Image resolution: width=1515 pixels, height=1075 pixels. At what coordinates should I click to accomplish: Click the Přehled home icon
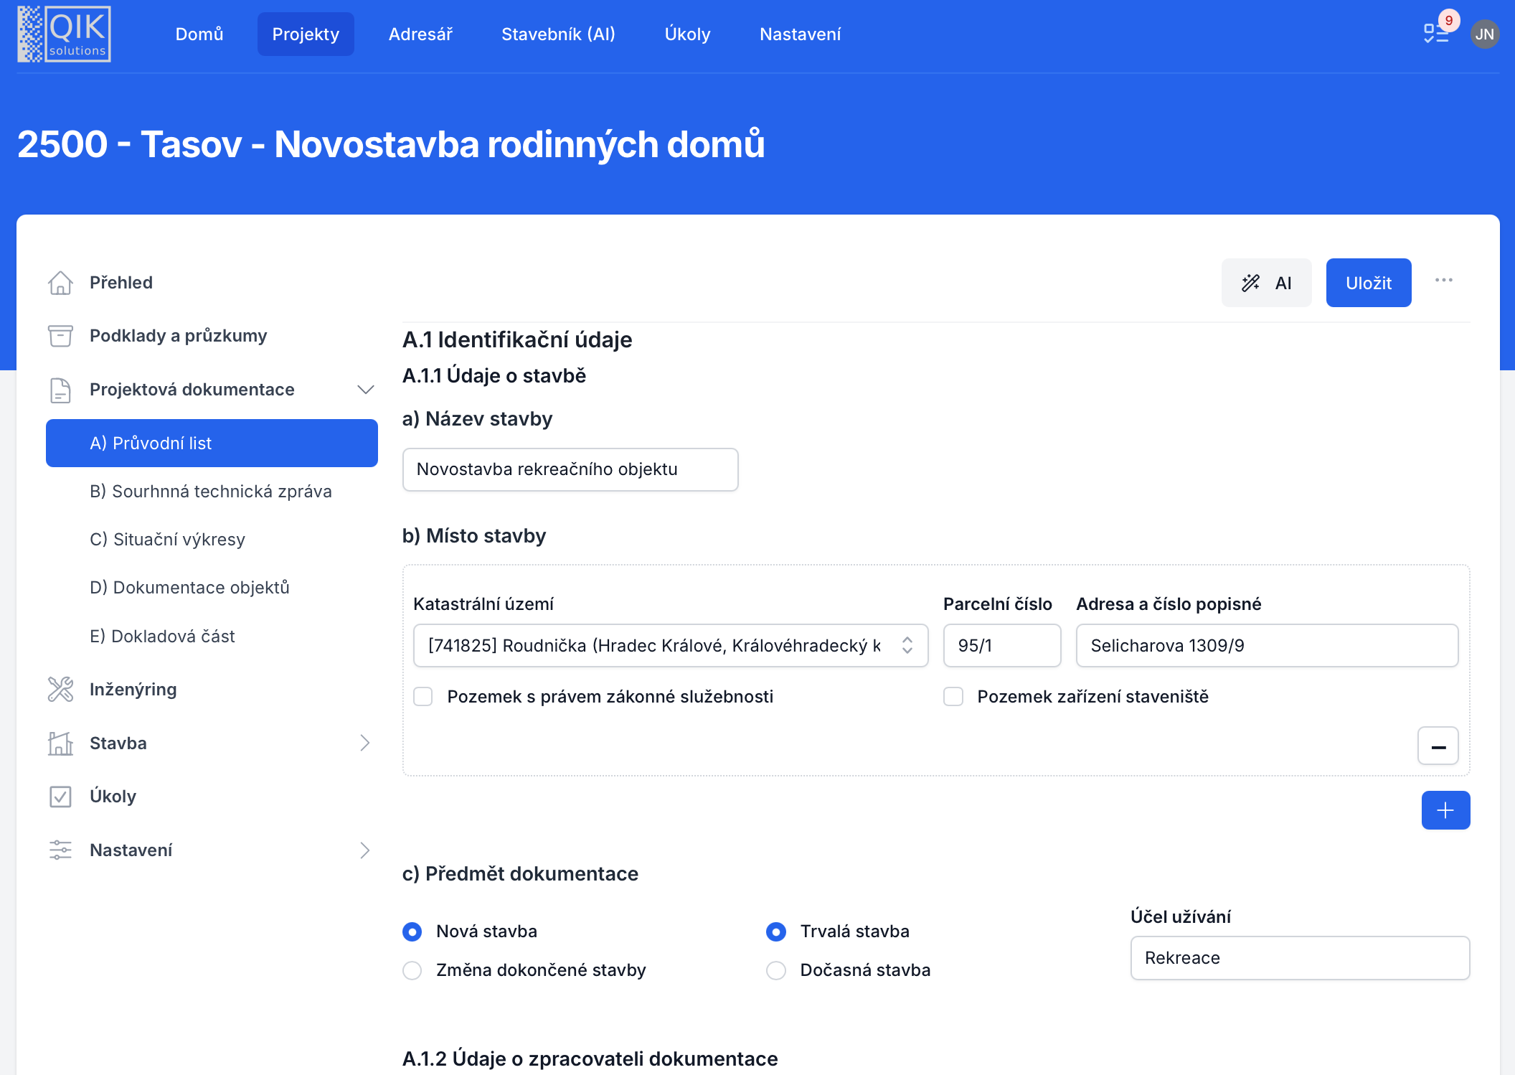tap(60, 283)
